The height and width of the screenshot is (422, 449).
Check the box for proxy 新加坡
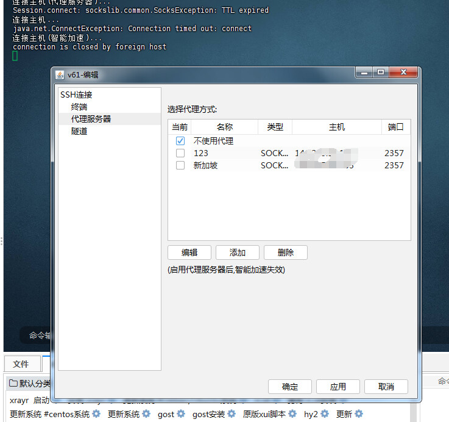point(180,165)
